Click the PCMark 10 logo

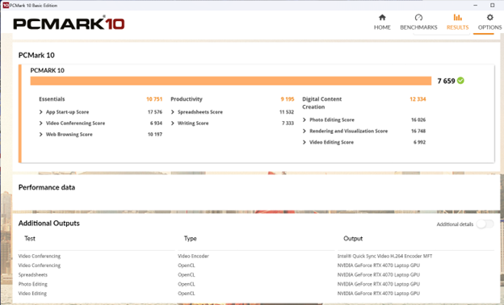pyautogui.click(x=69, y=23)
